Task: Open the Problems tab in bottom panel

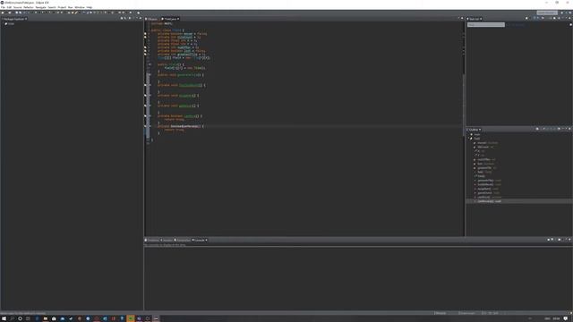Action: 152,241
